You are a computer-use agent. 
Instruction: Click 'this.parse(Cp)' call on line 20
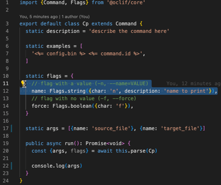click(x=136, y=151)
